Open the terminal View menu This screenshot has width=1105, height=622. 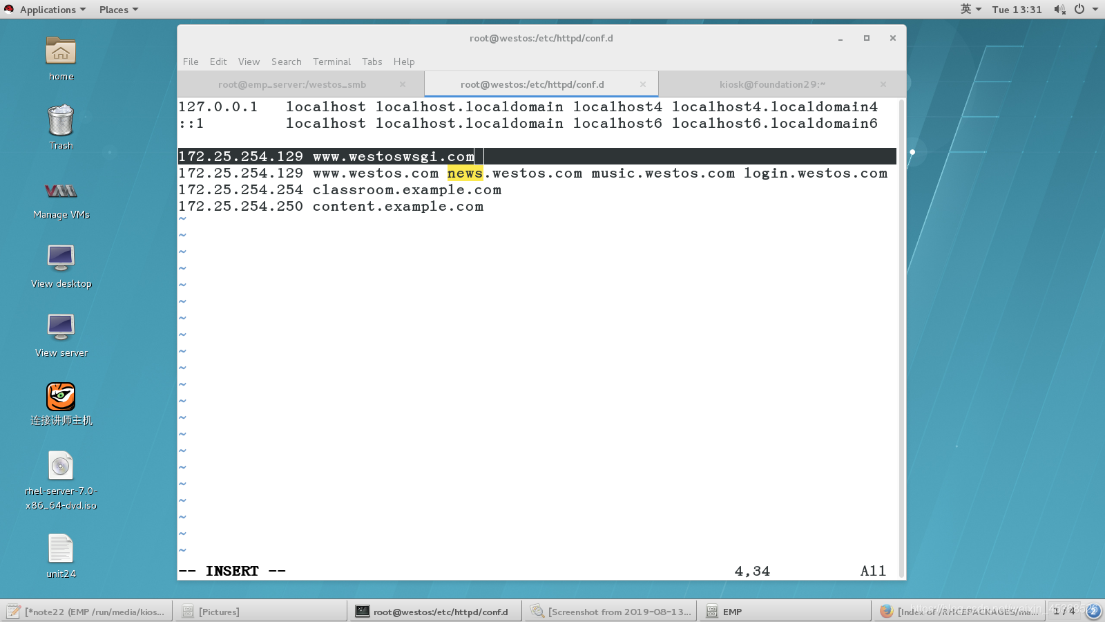tap(249, 62)
